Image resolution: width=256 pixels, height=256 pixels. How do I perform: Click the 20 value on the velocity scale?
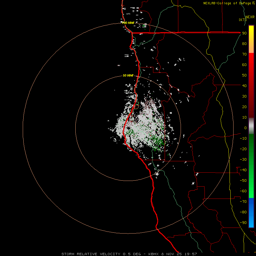(x=244, y=107)
